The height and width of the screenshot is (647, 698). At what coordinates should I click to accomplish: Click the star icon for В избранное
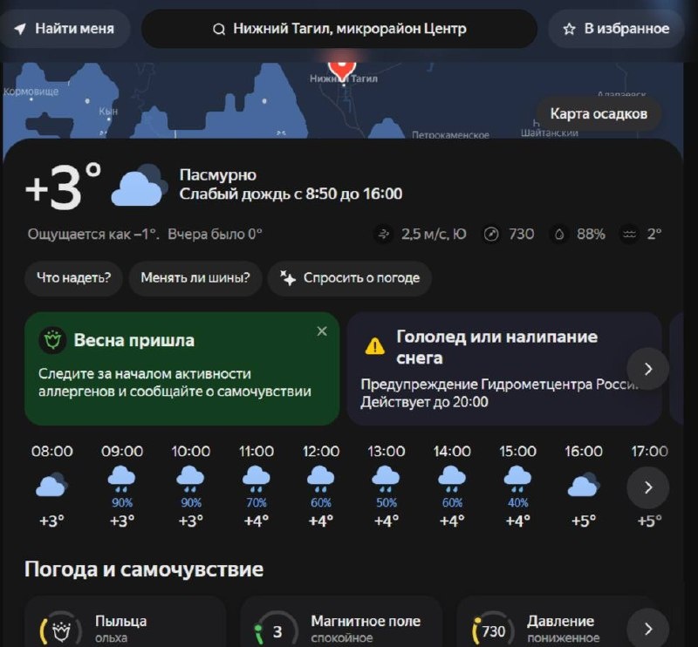[569, 30]
